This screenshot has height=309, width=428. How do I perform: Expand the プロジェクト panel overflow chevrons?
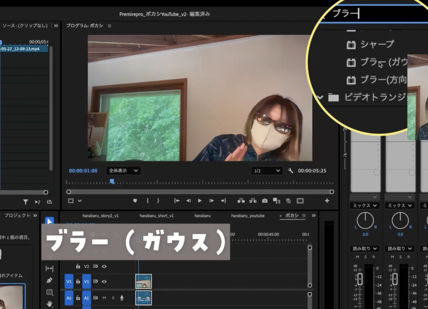[35, 215]
